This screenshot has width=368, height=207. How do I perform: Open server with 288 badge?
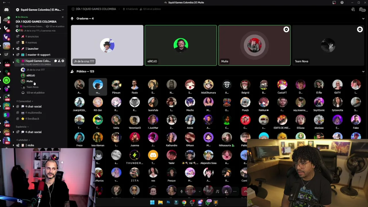click(6, 63)
